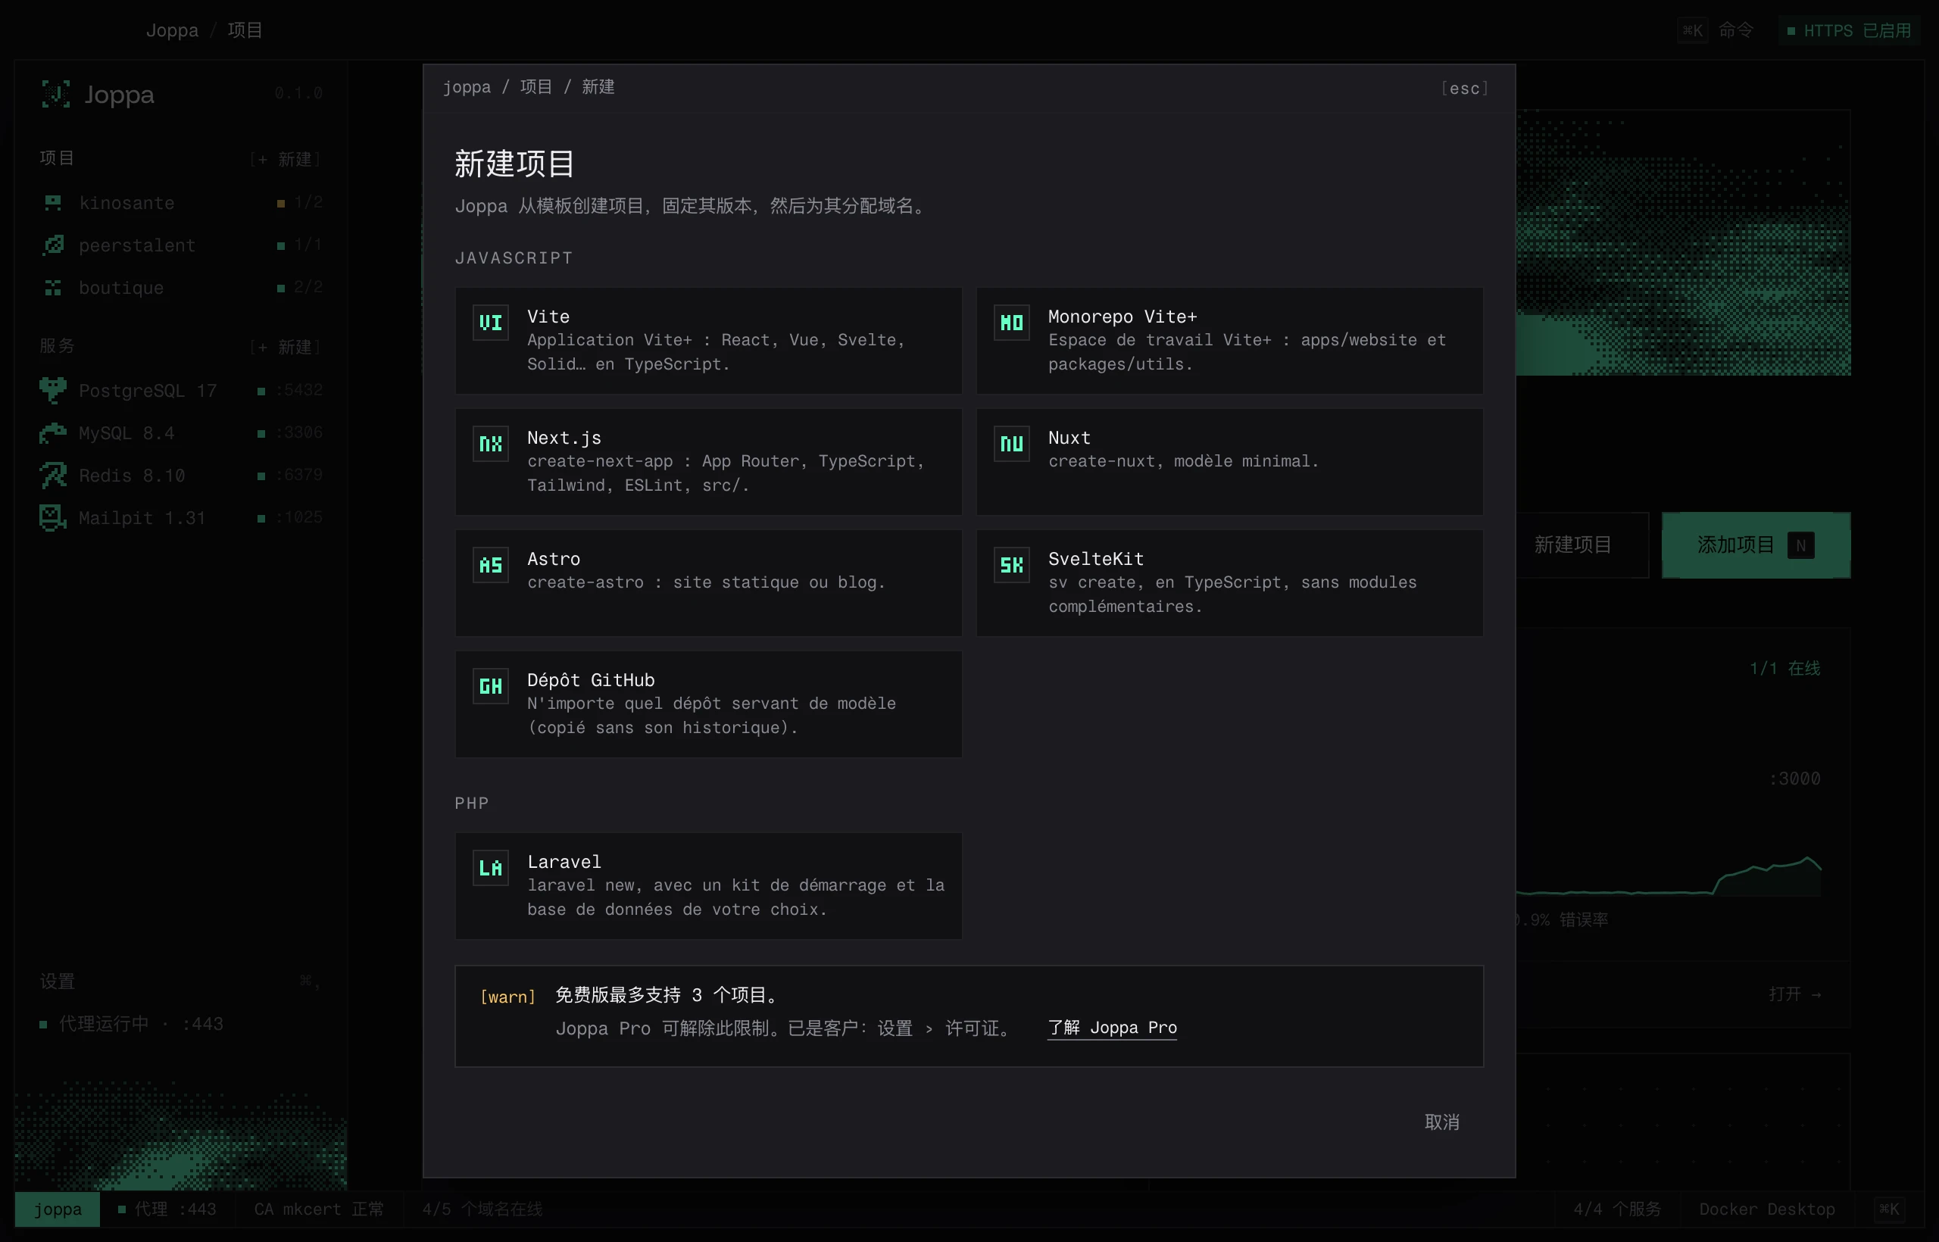Screen dimensions: 1939x1242
Task: Click the HTTPS 已启用 status badge
Action: tap(1850, 30)
